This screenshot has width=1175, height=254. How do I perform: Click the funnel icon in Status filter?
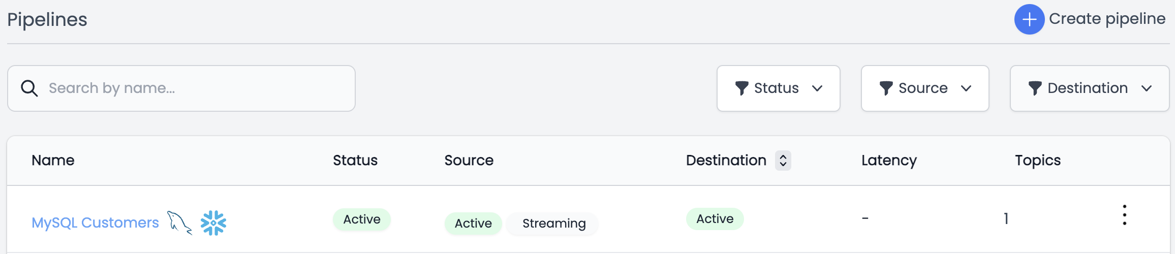[741, 88]
